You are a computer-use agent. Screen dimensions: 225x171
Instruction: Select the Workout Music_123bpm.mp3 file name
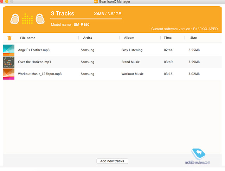click(40, 74)
